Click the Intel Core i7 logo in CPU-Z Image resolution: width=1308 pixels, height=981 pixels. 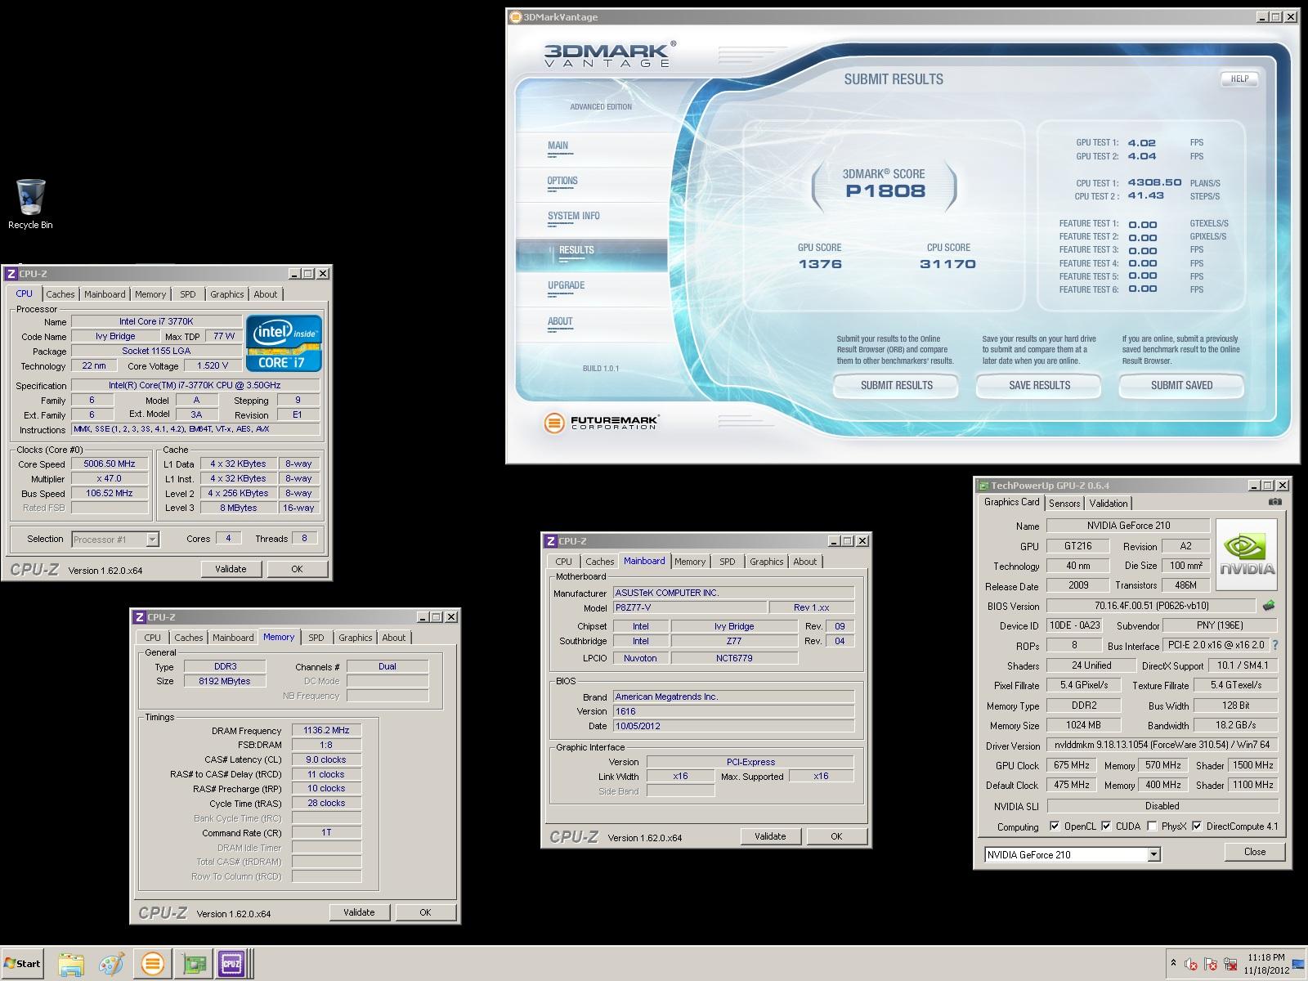point(284,343)
